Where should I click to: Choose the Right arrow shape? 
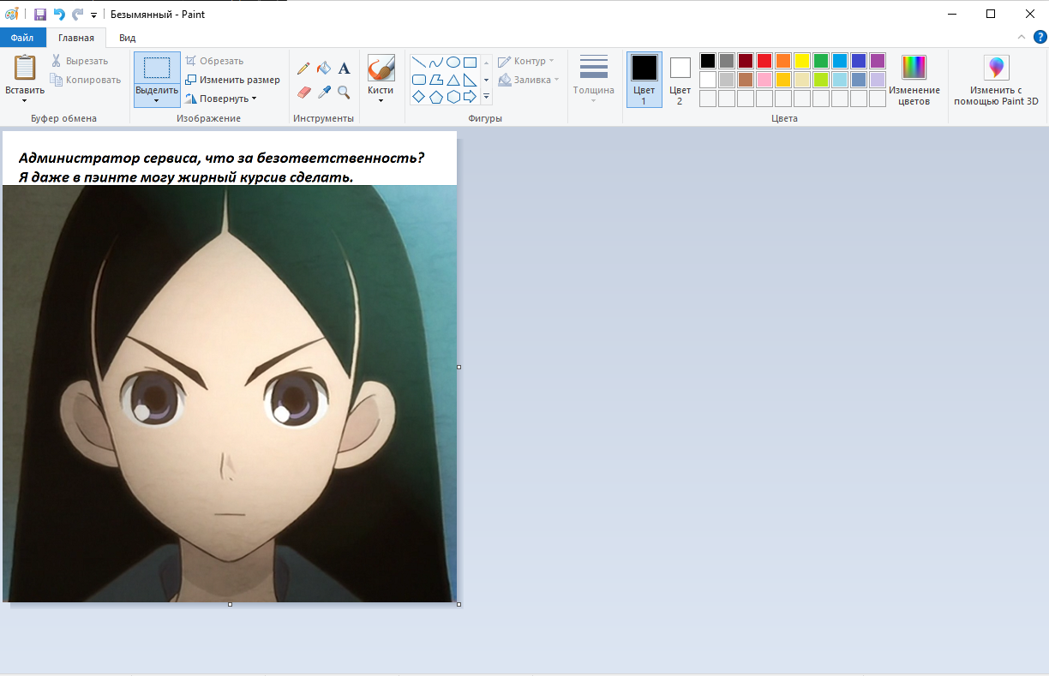[470, 97]
